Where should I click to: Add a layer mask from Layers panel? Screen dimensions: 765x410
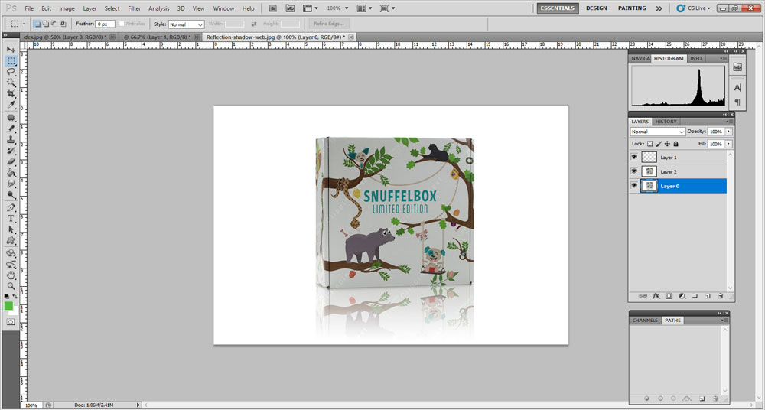coord(669,295)
